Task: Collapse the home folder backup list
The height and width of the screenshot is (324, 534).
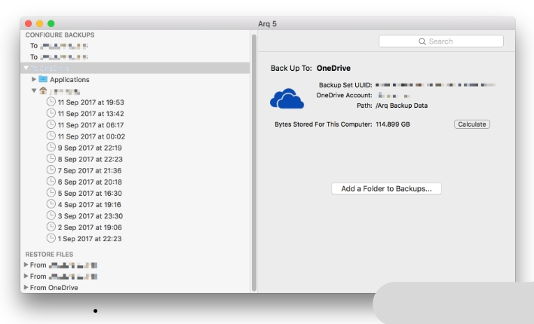Action: (x=34, y=90)
